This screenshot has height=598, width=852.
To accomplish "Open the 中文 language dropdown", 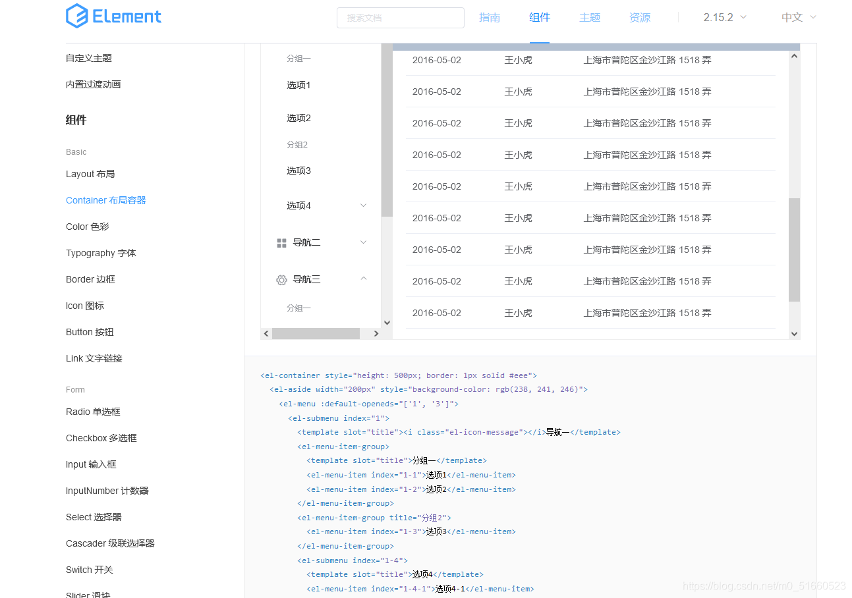I will tap(799, 18).
